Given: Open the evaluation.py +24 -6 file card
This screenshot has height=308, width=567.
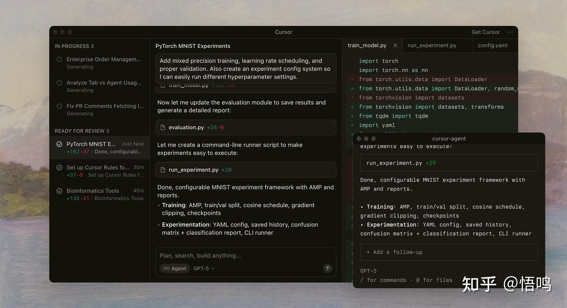Looking at the screenshot, I should (246, 128).
